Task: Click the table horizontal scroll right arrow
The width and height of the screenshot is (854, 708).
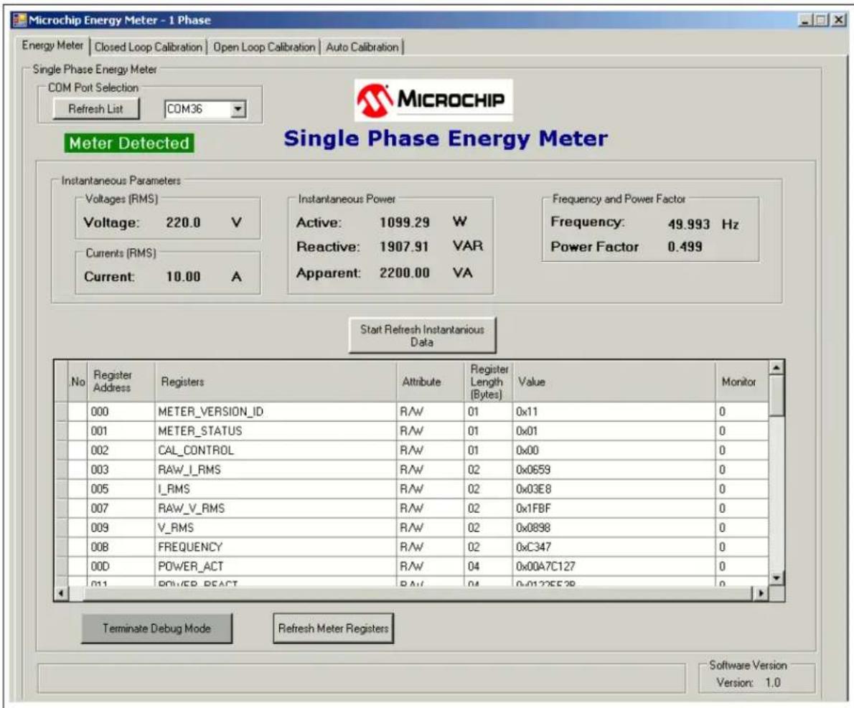Action: (760, 593)
